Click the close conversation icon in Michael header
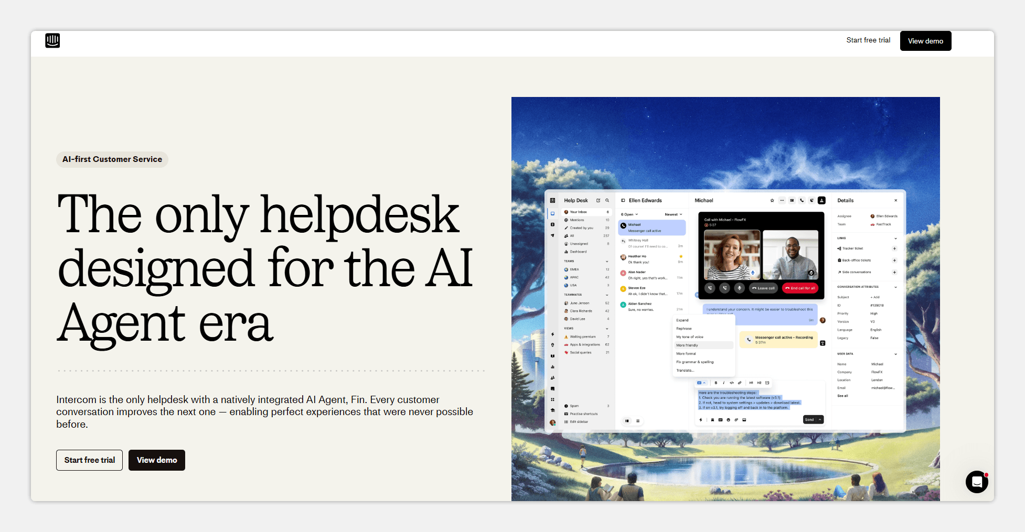Screen dimensions: 1025x532 coord(822,200)
